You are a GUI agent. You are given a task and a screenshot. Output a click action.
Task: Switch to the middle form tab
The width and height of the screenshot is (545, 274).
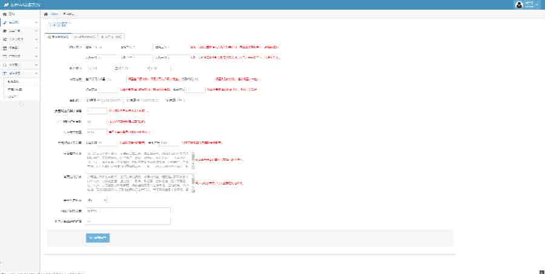click(x=85, y=36)
